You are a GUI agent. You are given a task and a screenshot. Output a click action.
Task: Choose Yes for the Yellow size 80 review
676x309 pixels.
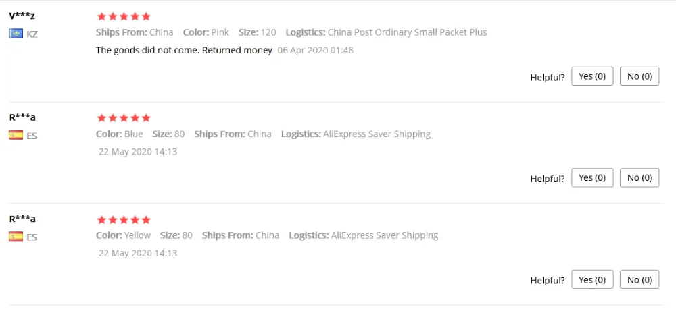click(x=592, y=279)
